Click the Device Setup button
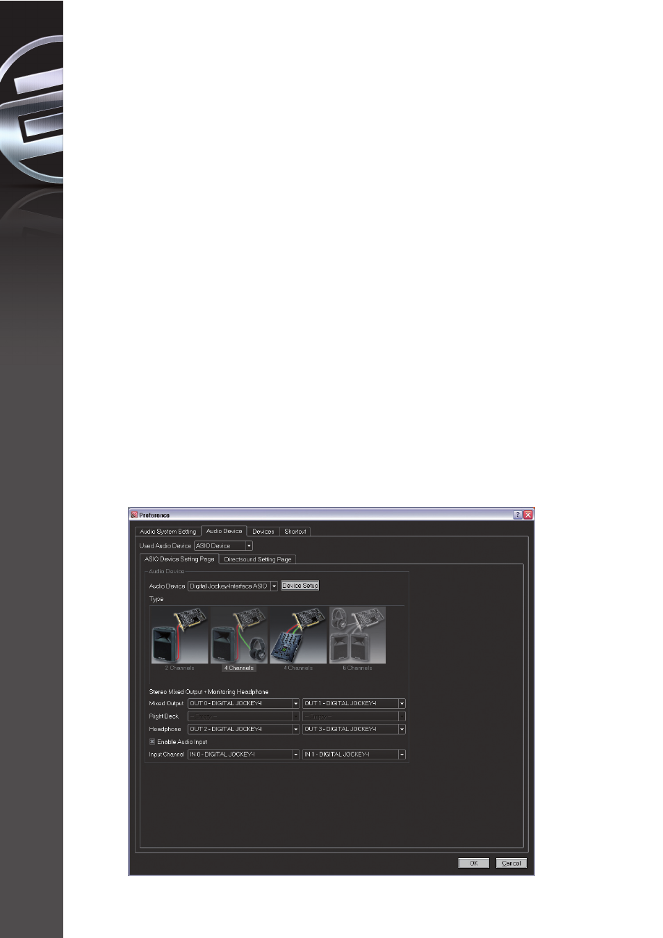 (x=300, y=586)
